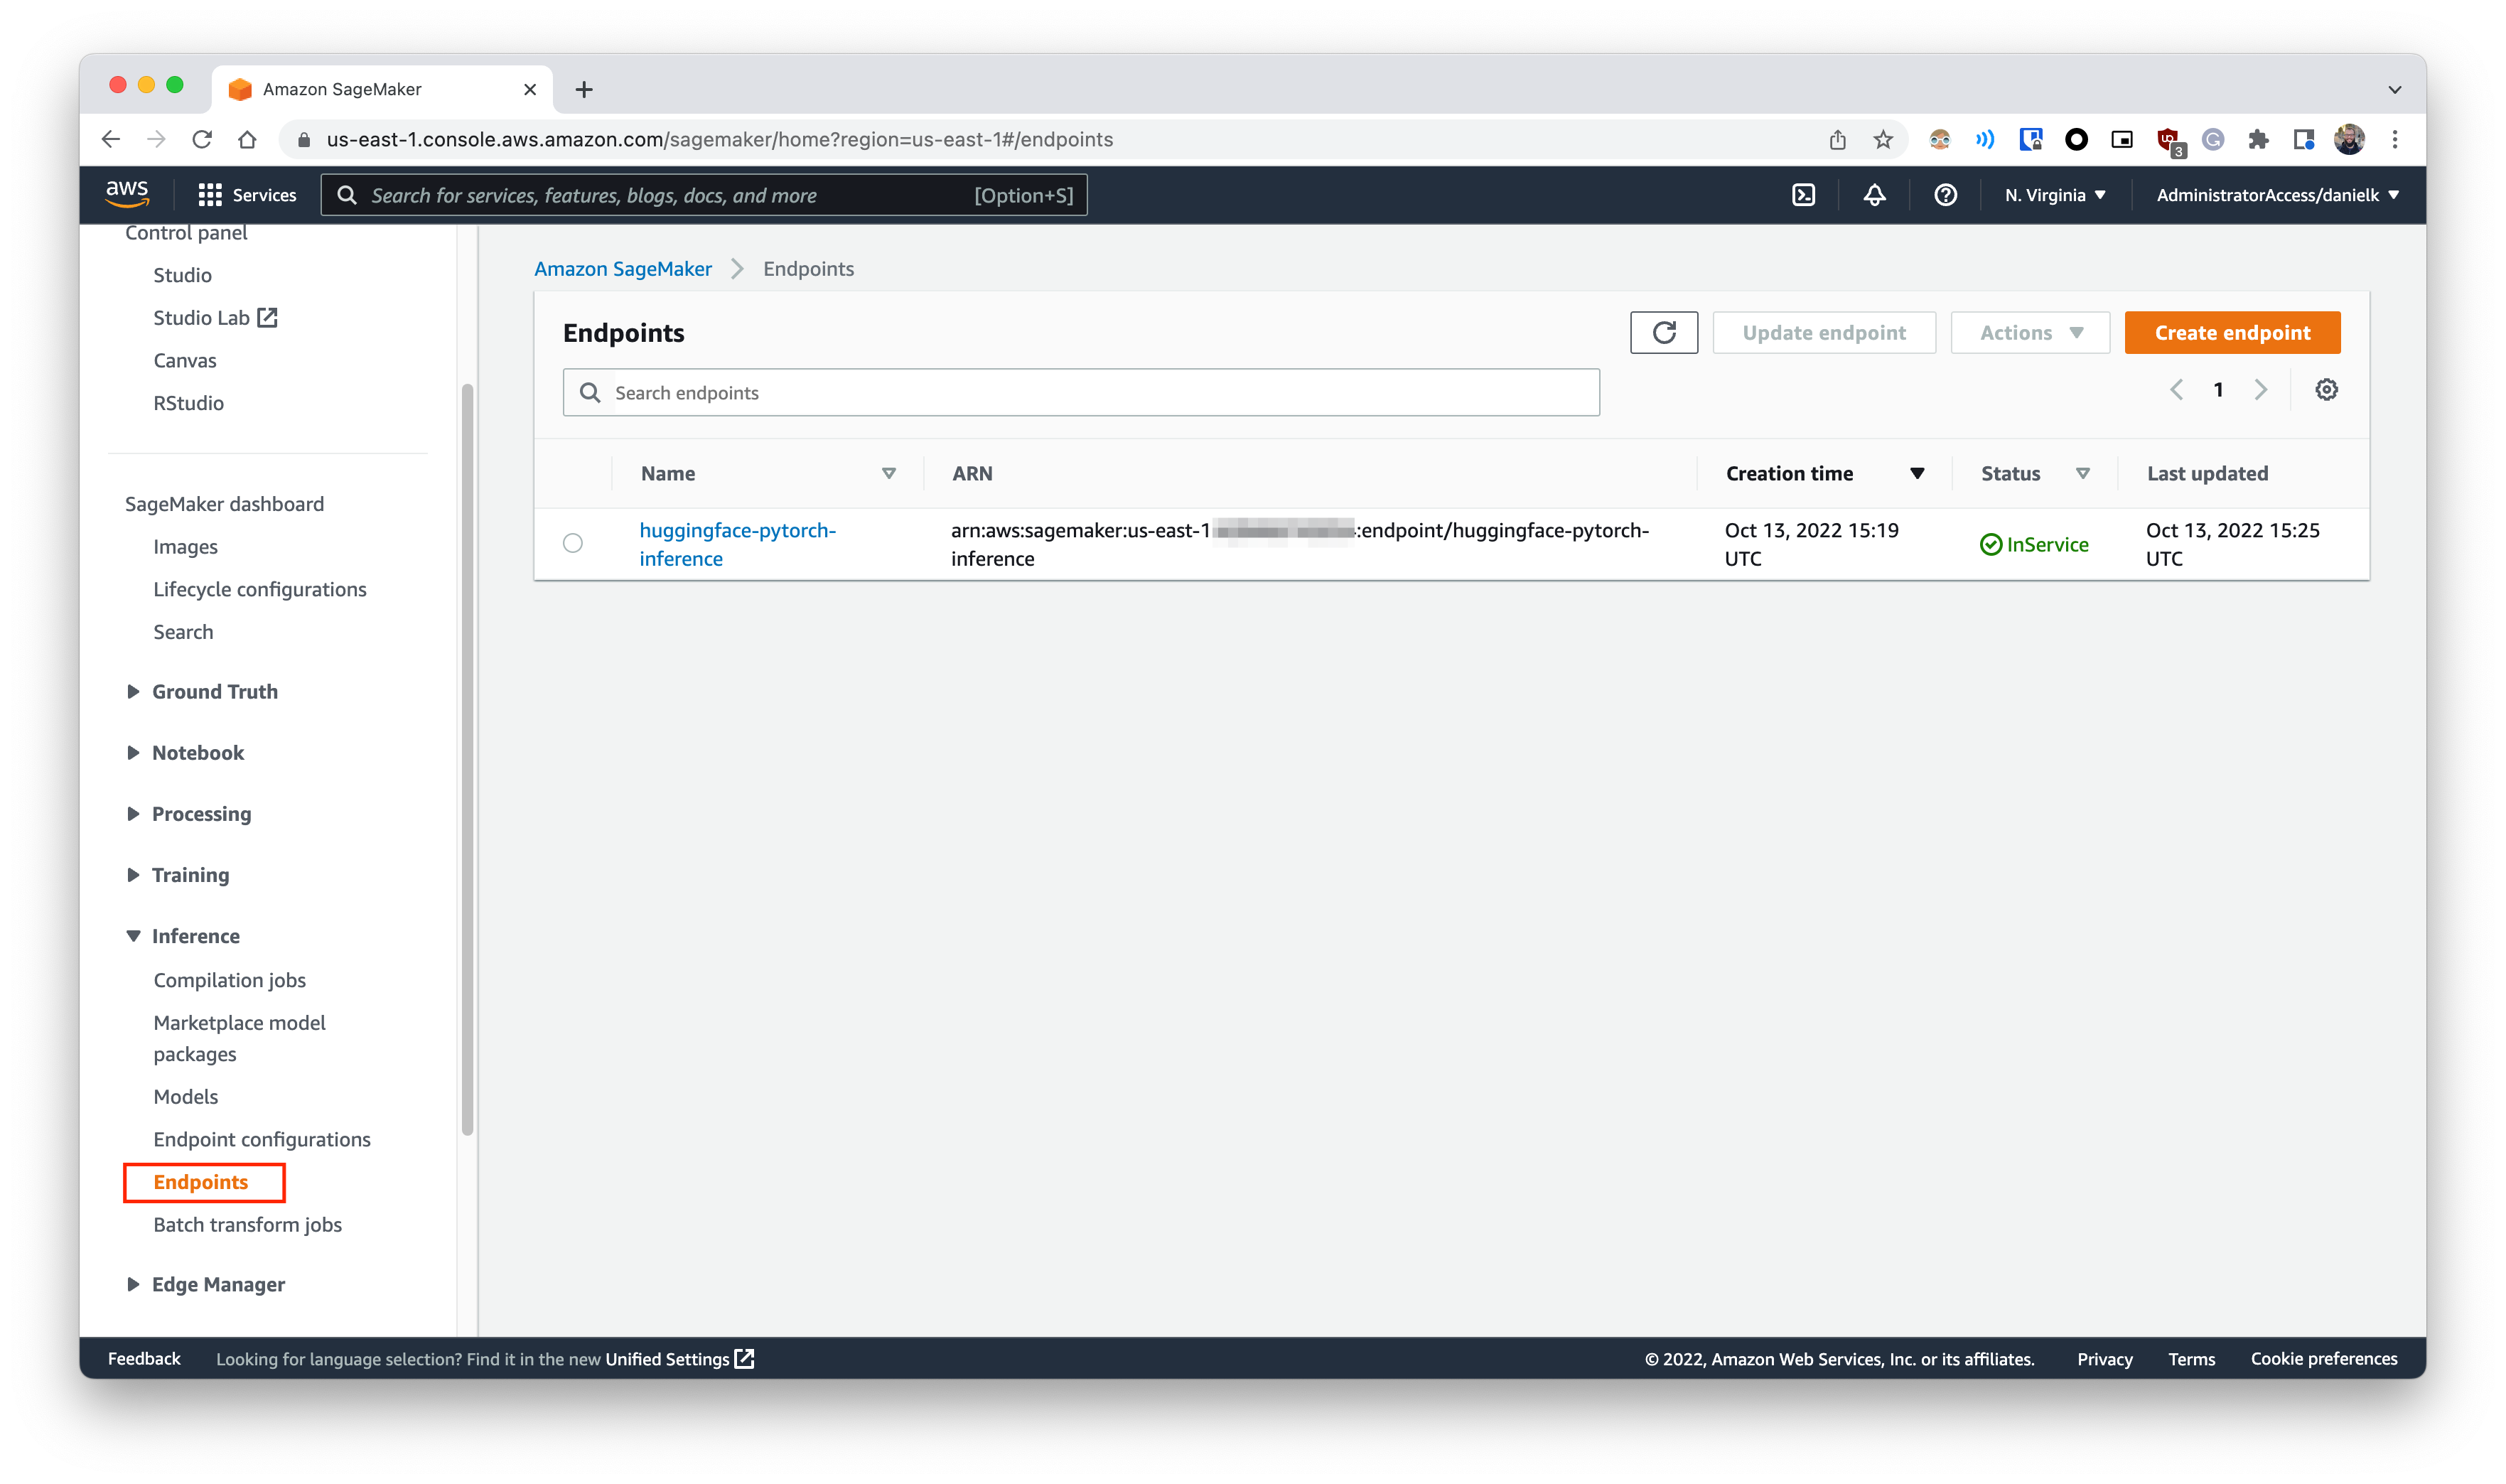Viewport: 2506px width, 1484px height.
Task: Click the help question mark icon
Action: point(1944,195)
